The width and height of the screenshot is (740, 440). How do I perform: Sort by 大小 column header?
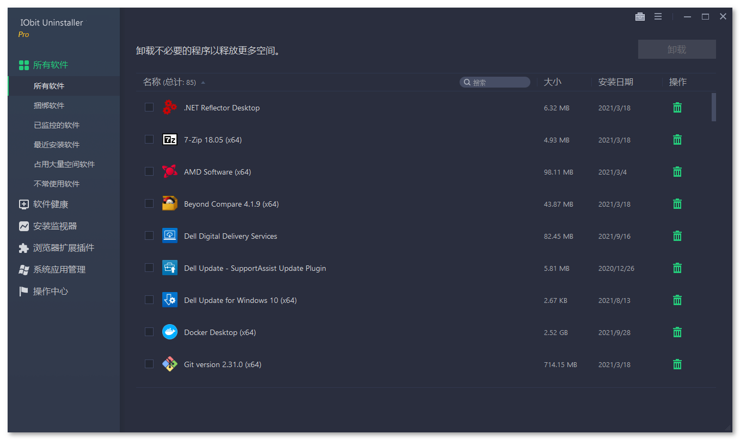[553, 82]
